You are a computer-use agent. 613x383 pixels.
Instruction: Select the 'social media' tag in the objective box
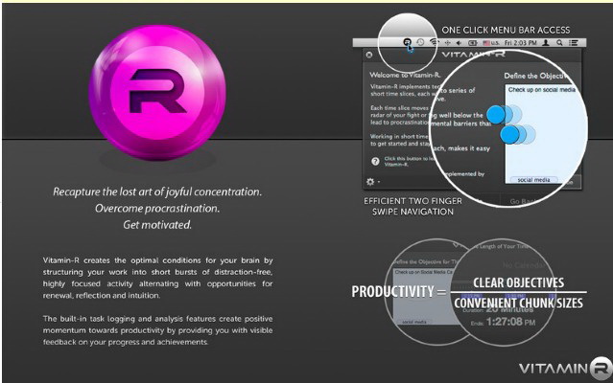(533, 180)
